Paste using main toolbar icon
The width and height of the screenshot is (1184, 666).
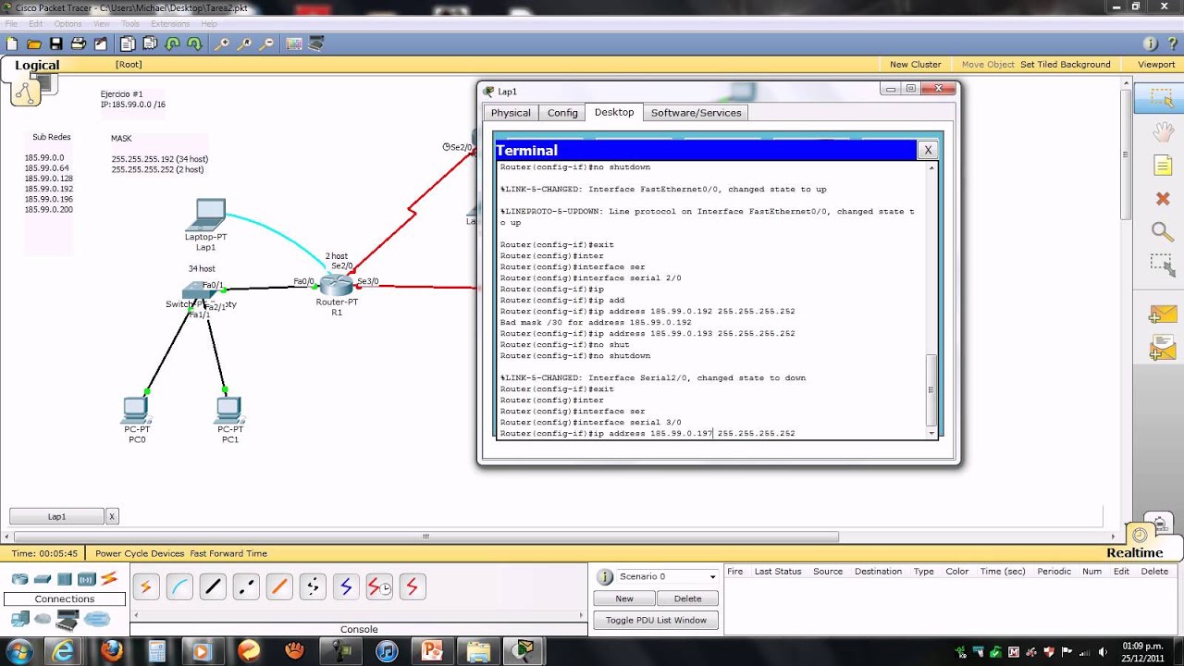[x=150, y=43]
